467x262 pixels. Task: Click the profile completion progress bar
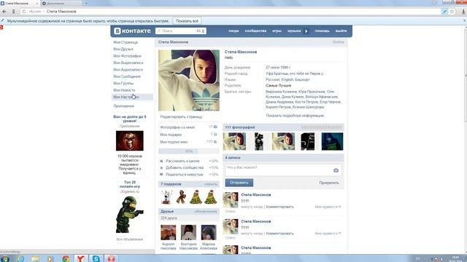pyautogui.click(x=189, y=151)
